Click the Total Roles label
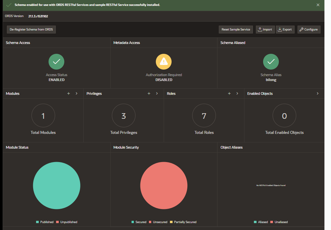The image size is (331, 230). [204, 133]
